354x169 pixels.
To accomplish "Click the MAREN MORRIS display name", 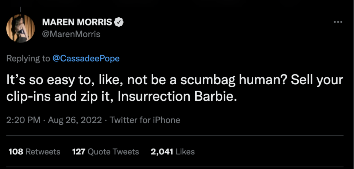I will click(77, 23).
